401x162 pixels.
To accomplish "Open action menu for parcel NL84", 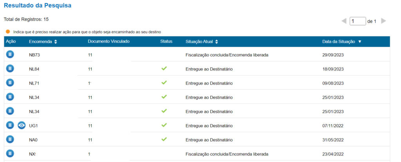I will pyautogui.click(x=10, y=68).
